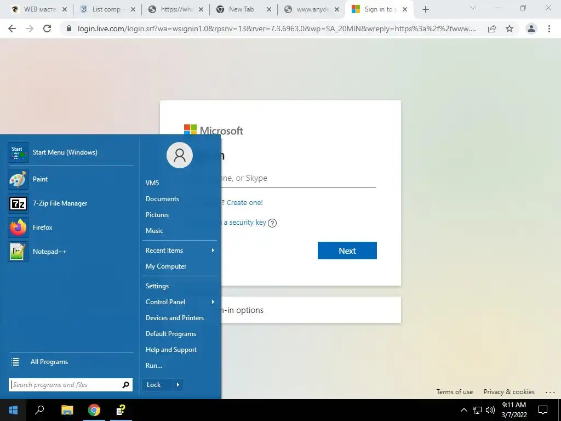Close the New Tab tab
The height and width of the screenshot is (421, 561).
click(268, 10)
